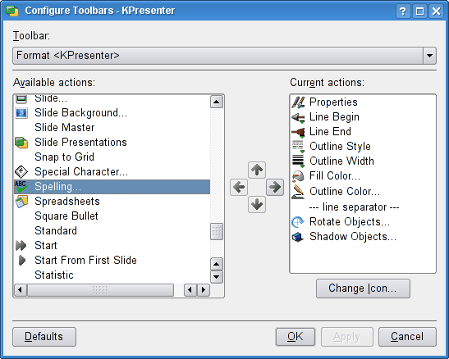The height and width of the screenshot is (359, 449).
Task: Remove action with the left arrow button
Action: click(x=239, y=187)
